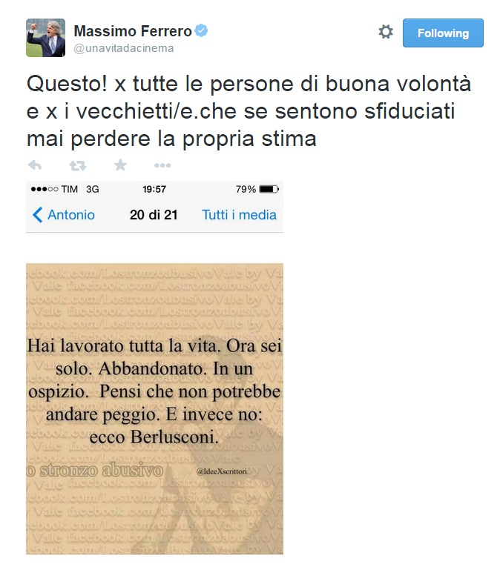This screenshot has height=567, width=500.
Task: Click the signal strength dots next to TIM
Action: (x=45, y=189)
